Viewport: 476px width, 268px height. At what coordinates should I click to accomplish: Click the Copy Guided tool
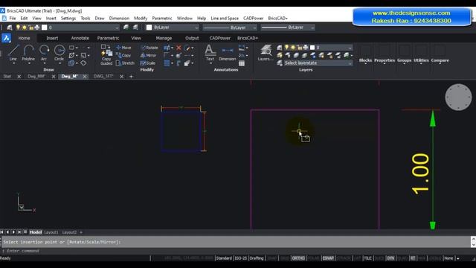[106, 55]
